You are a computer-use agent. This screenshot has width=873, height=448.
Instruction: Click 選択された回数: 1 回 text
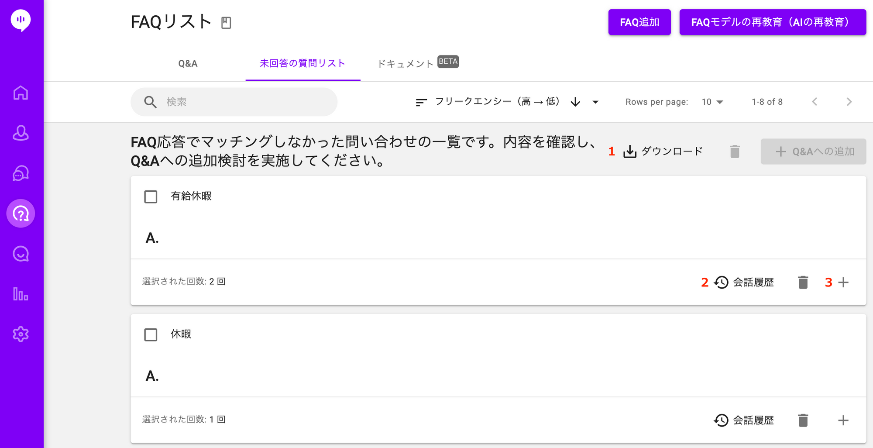184,420
